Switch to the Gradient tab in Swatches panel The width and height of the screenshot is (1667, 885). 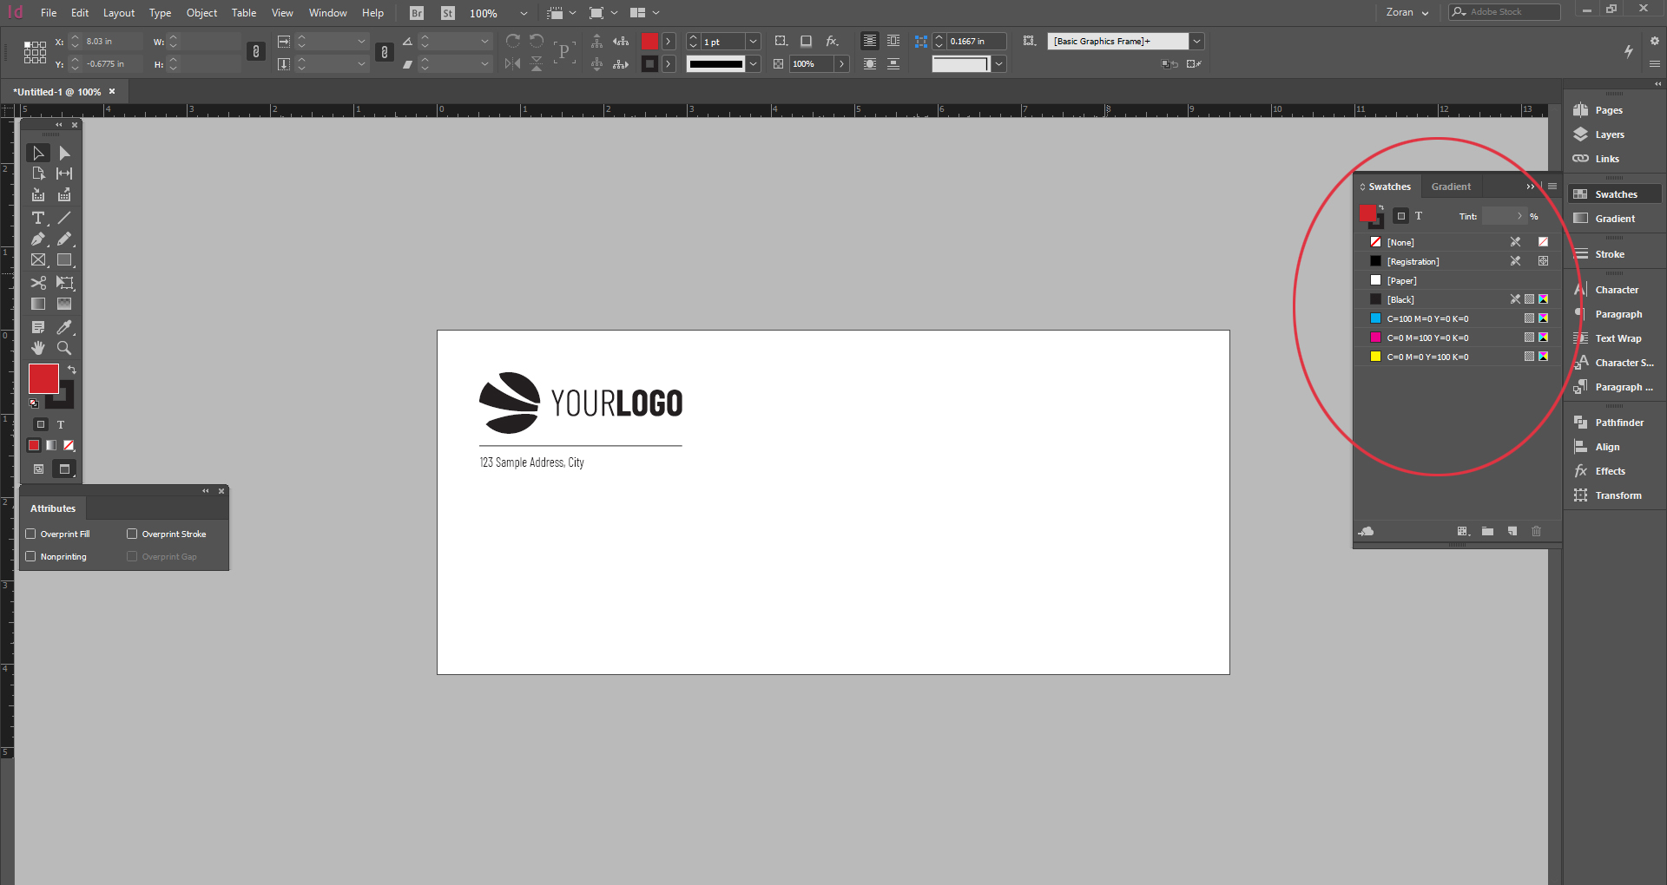tap(1451, 187)
